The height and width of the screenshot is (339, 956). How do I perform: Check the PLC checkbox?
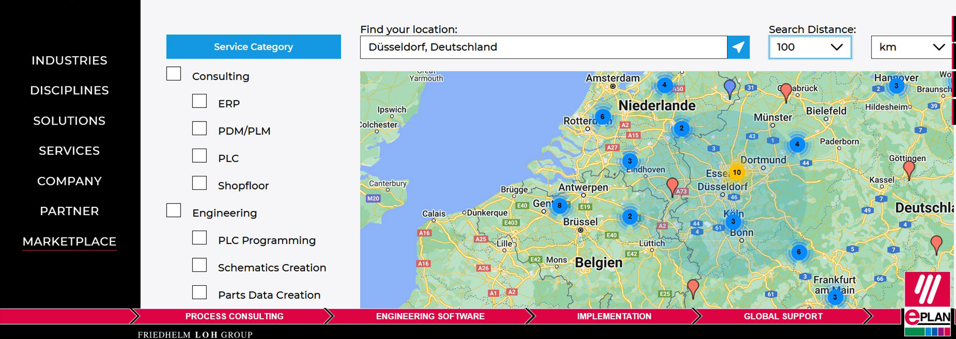coord(199,156)
